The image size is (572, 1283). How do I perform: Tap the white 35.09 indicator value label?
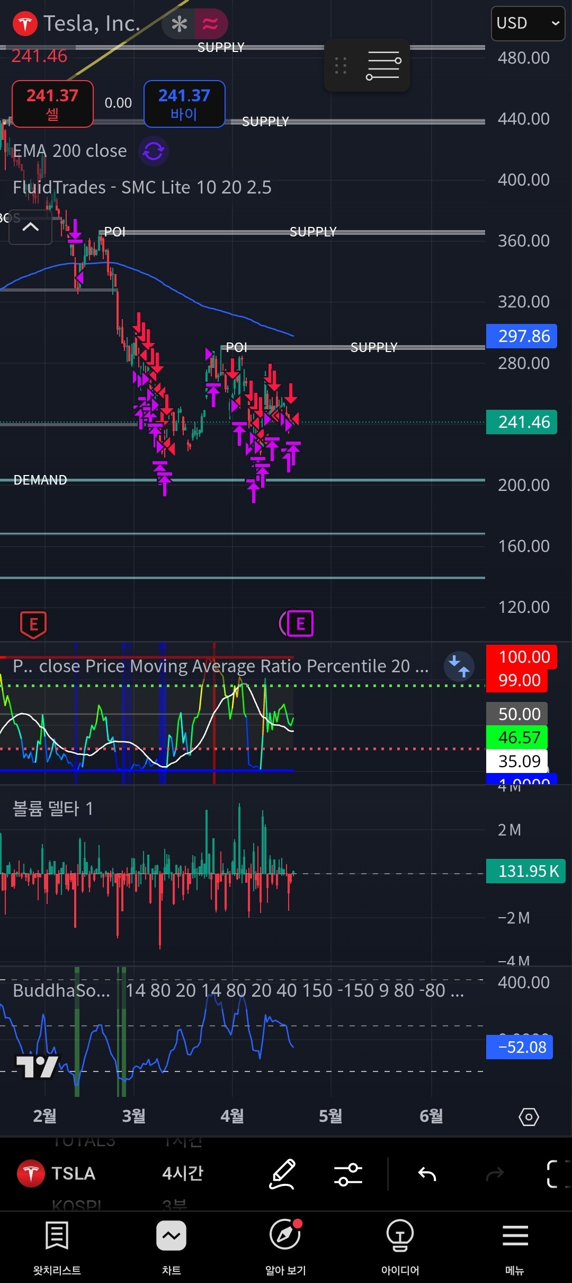(517, 761)
